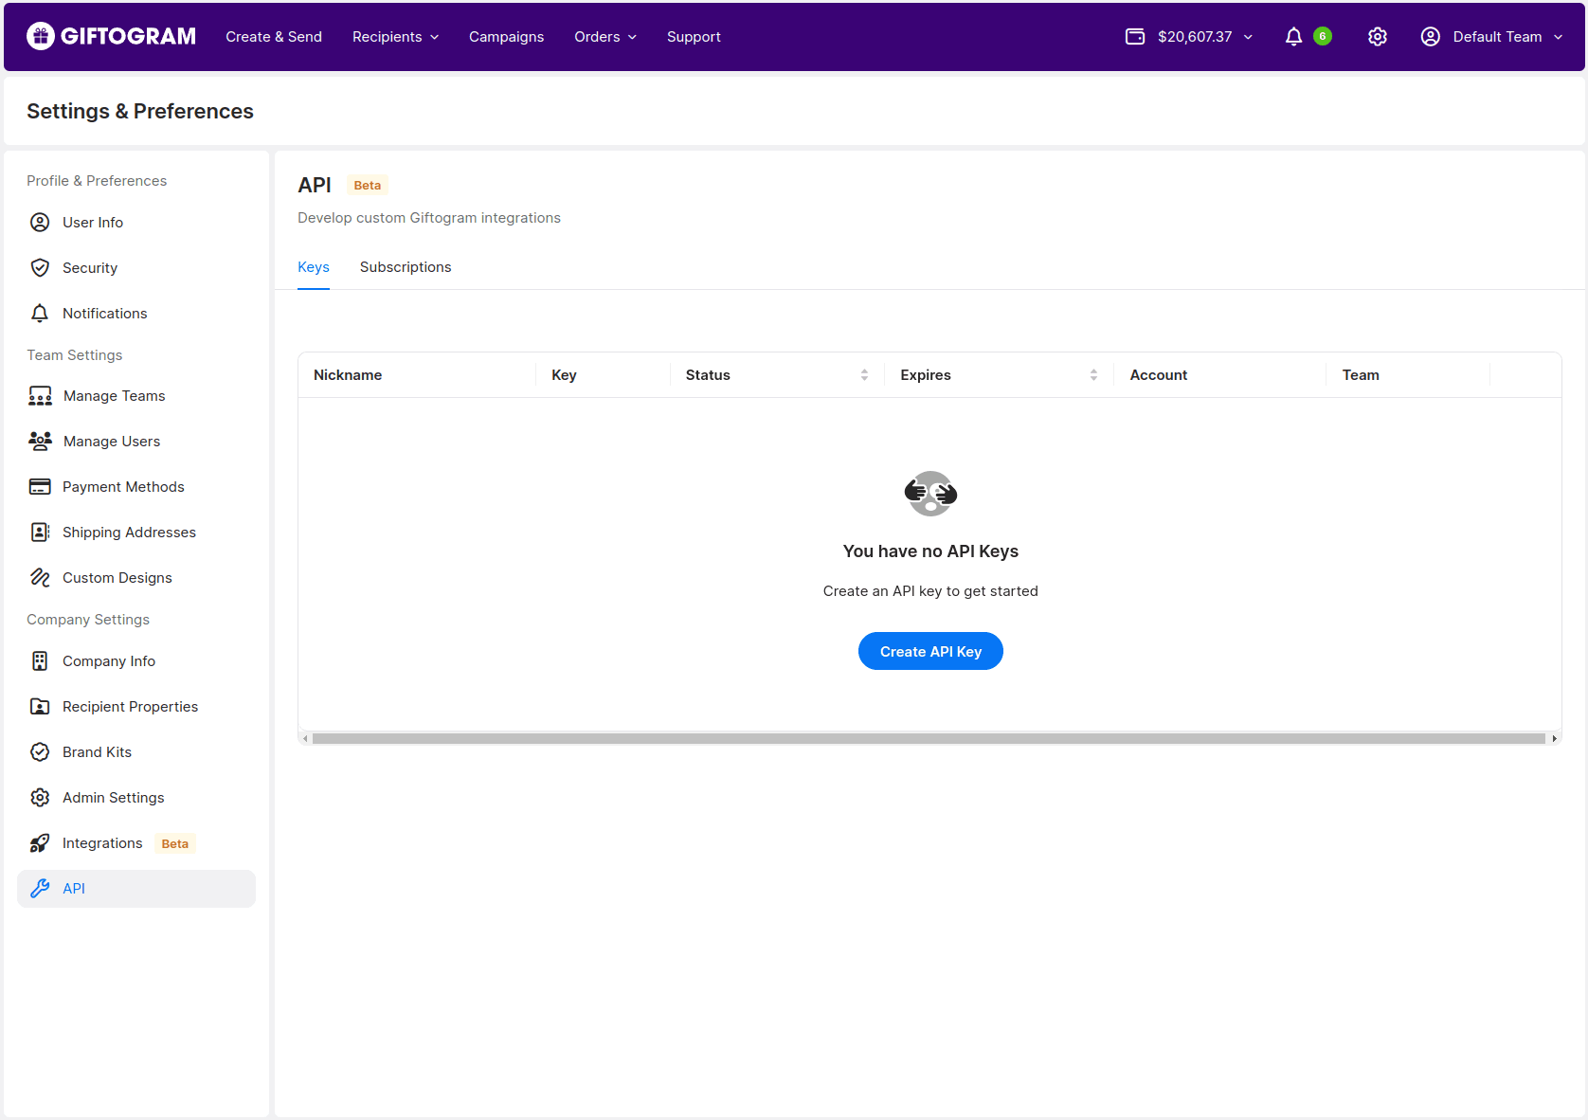1588x1120 pixels.
Task: Switch to the Subscriptions tab
Action: coord(406,267)
